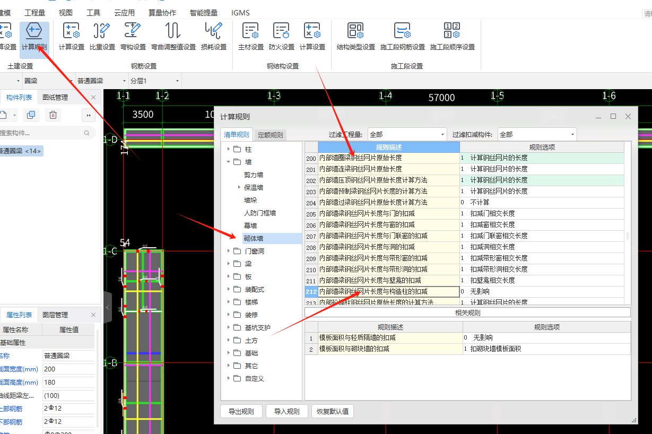Click delete trash icon in 构件列表
Viewport: 652px width, 434px height.
click(53, 115)
